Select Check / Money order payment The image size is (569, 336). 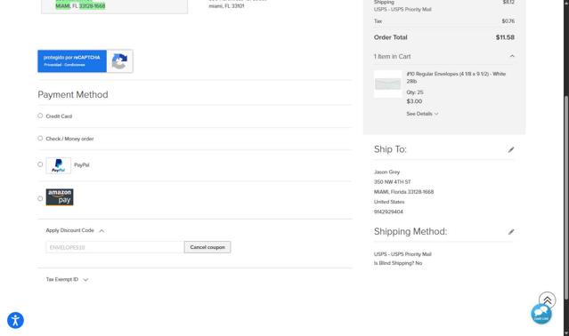click(40, 139)
